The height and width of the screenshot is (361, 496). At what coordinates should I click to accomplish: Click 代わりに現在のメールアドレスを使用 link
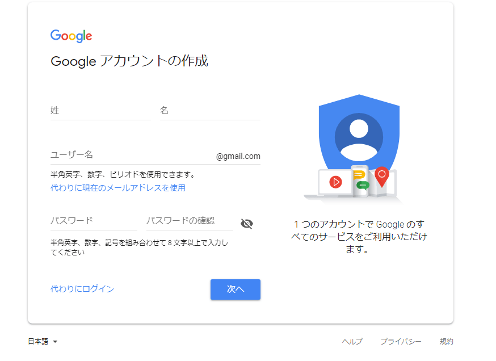pyautogui.click(x=117, y=188)
